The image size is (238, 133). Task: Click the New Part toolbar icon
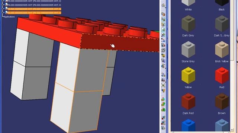click(x=163, y=24)
